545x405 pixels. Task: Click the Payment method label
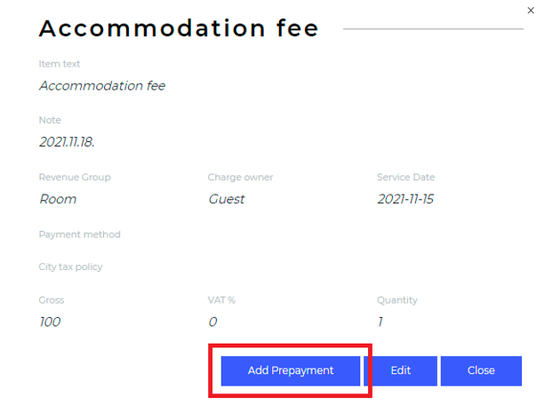[79, 234]
